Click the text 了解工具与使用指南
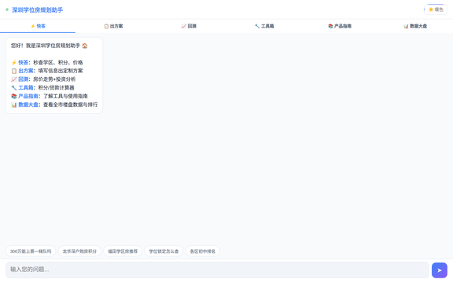Screen dimensions: 453x283 (65, 96)
